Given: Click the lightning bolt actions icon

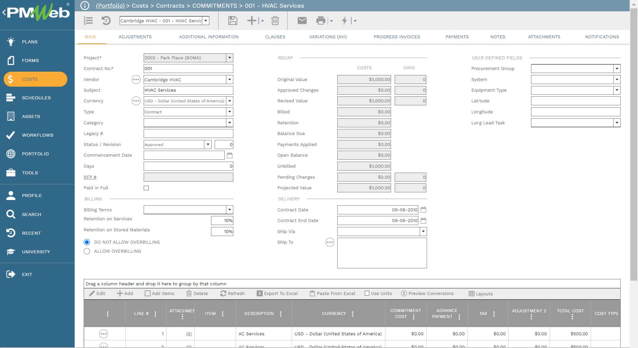Looking at the screenshot, I should (x=344, y=21).
